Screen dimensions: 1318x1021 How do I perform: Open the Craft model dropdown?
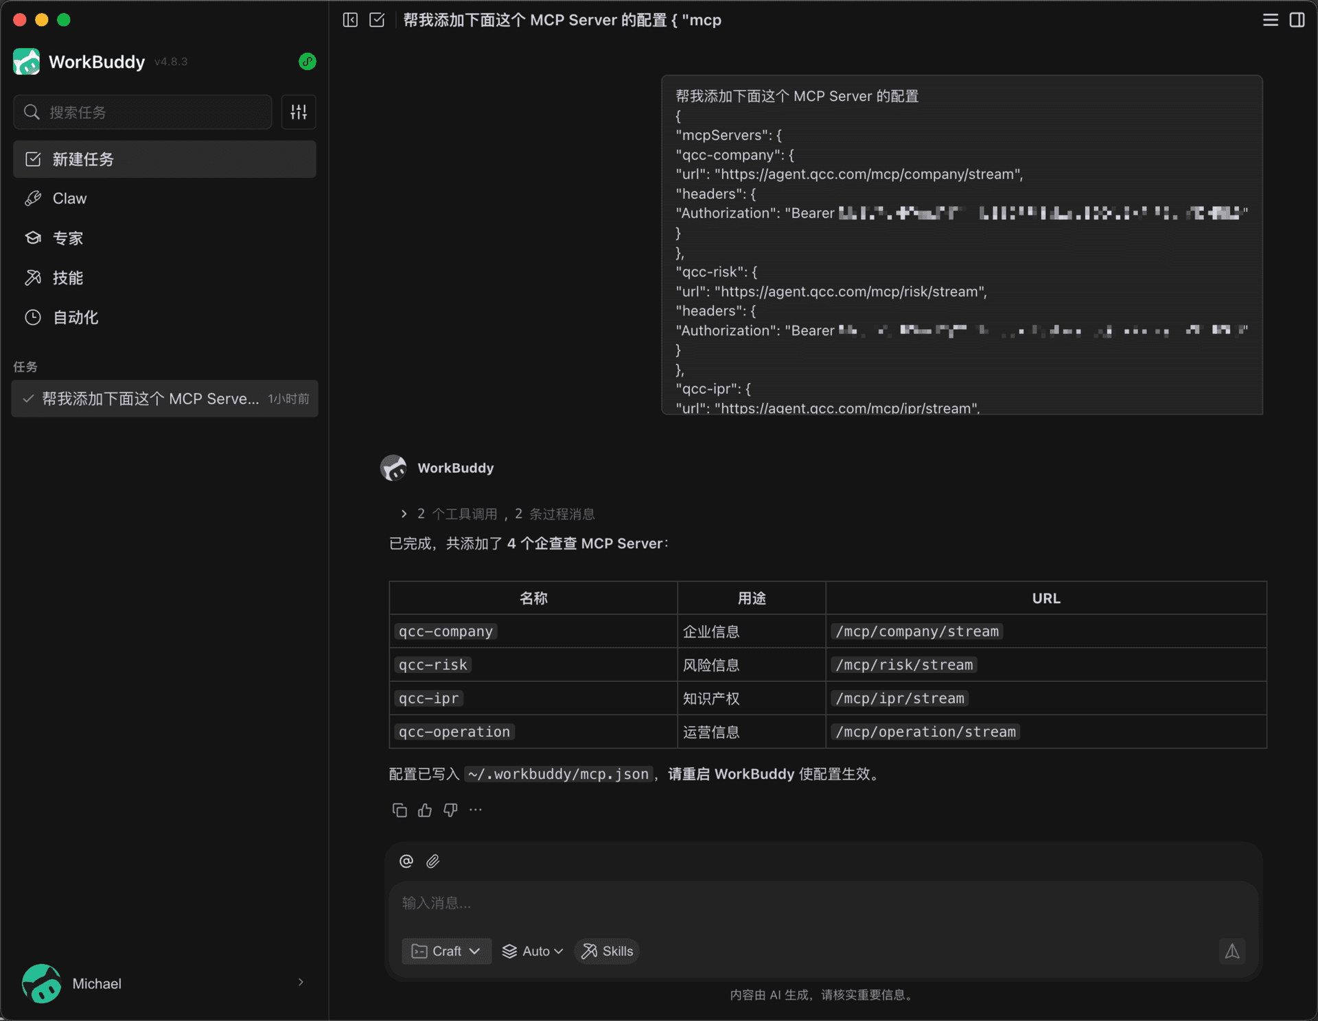(446, 951)
